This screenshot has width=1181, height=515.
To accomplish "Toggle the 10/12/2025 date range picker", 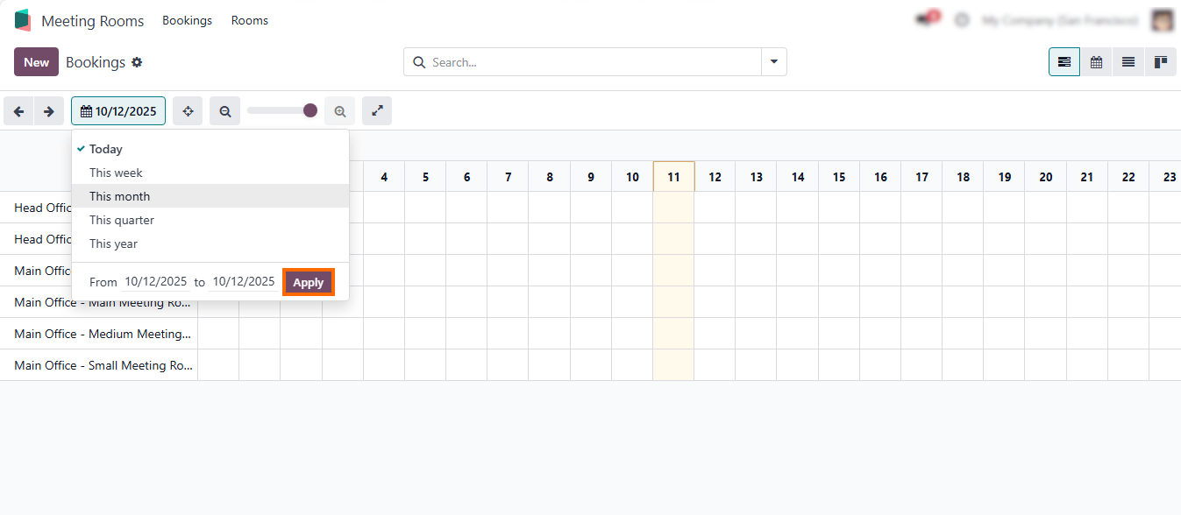I will pos(118,111).
